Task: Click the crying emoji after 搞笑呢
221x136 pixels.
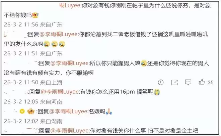Action: (x=157, y=92)
